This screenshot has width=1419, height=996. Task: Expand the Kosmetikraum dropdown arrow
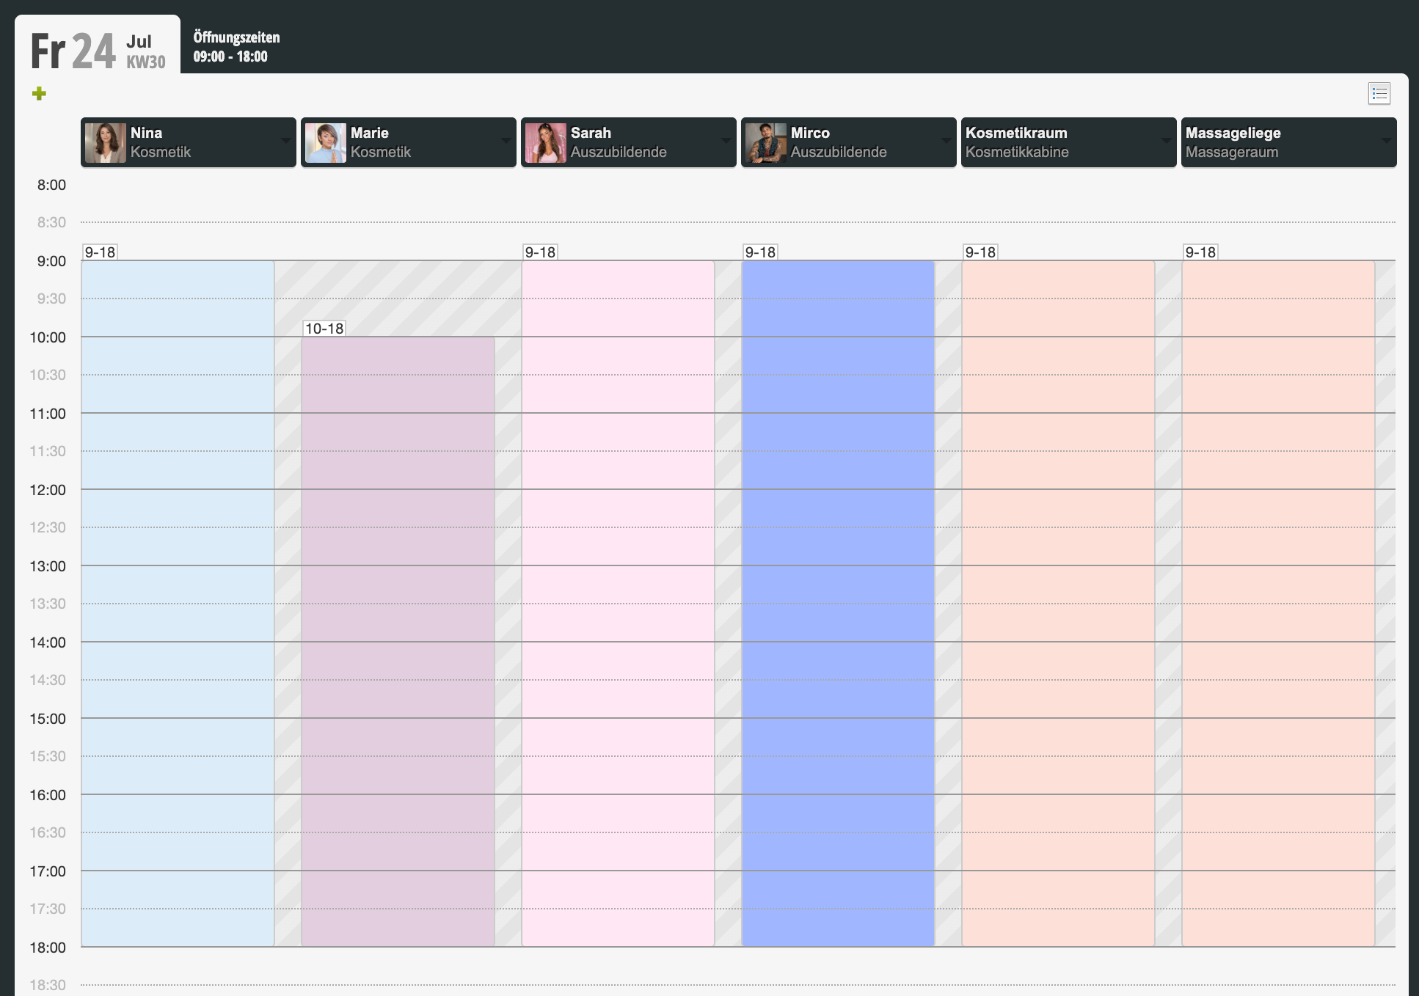coord(1166,141)
